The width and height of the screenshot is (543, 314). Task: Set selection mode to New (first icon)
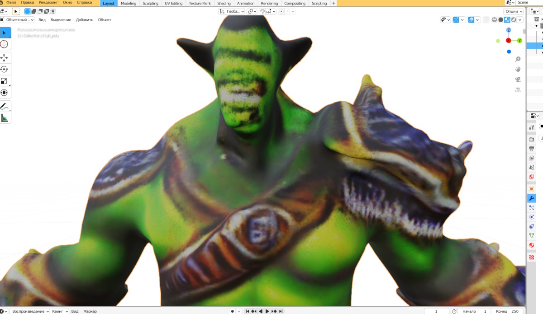point(28,11)
